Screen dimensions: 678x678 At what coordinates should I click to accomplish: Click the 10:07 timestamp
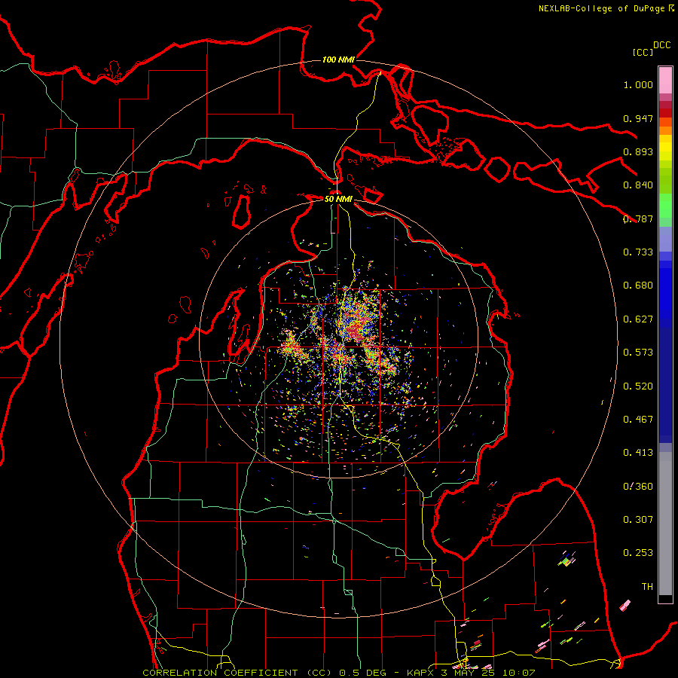tap(519, 673)
